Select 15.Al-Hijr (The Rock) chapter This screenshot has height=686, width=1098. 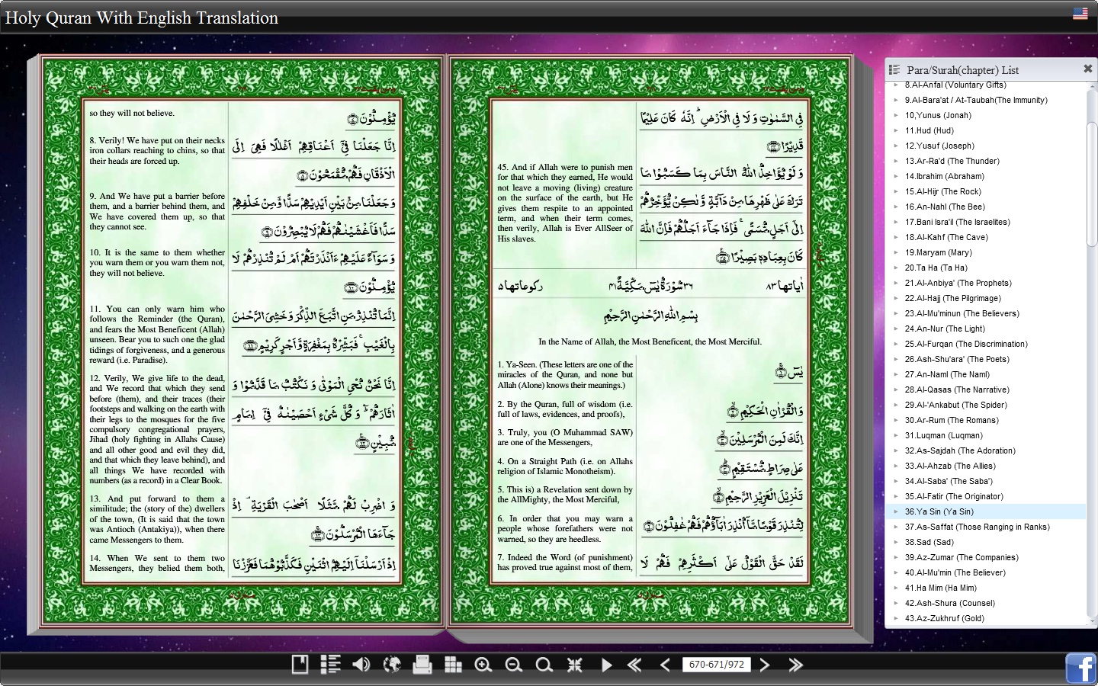pos(942,191)
